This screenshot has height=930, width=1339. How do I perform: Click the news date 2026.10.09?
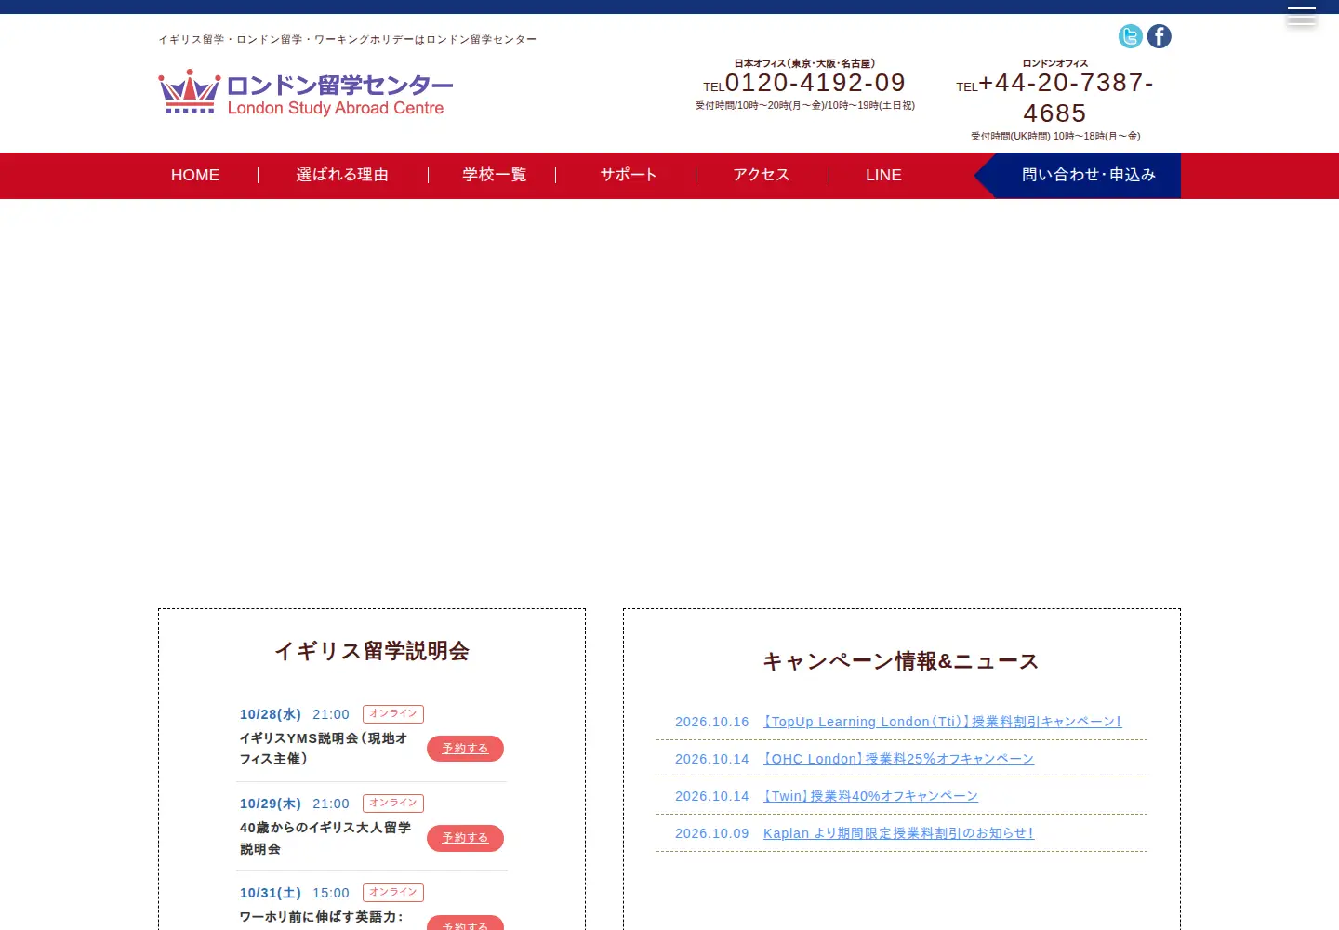click(x=712, y=833)
